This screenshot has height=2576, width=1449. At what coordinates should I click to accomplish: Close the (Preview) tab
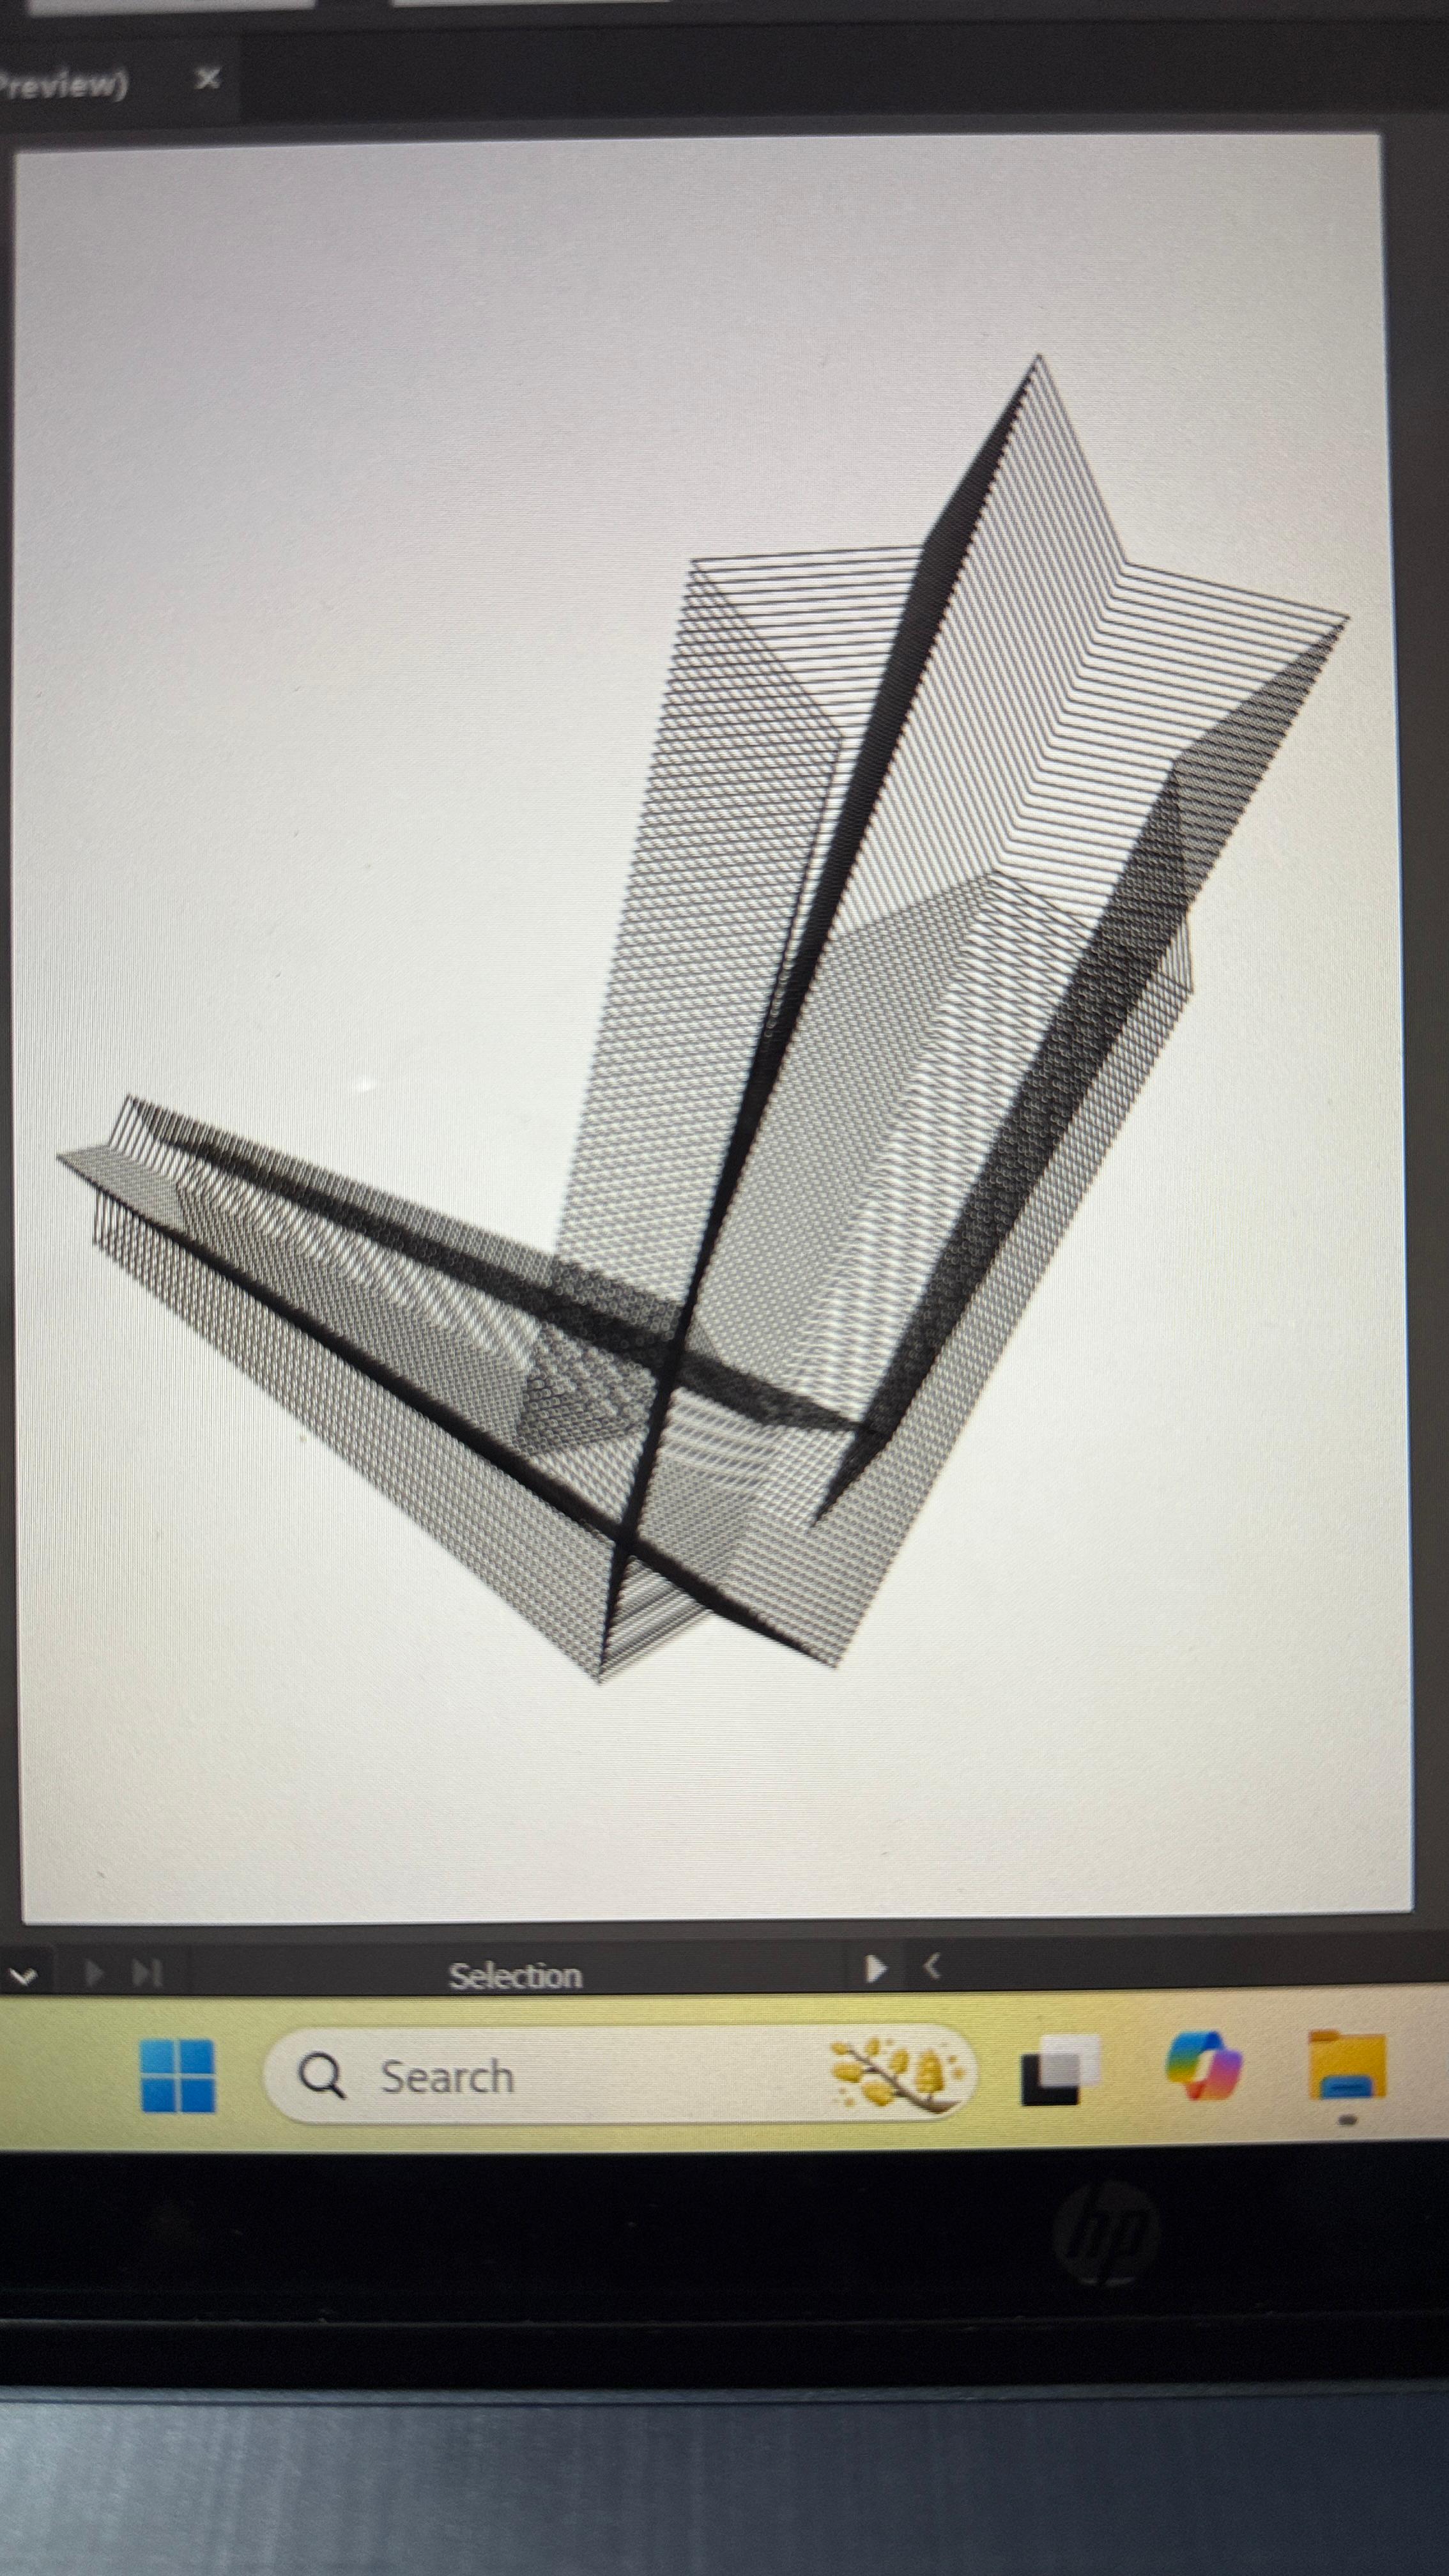pos(207,77)
